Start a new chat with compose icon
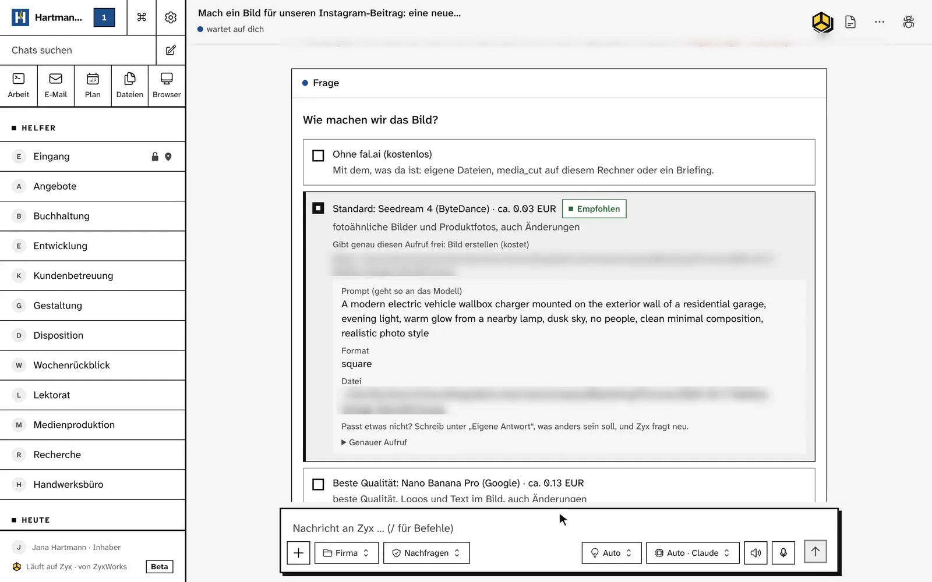 [x=171, y=50]
